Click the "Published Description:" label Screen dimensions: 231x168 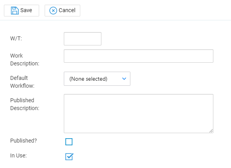tap(25, 104)
